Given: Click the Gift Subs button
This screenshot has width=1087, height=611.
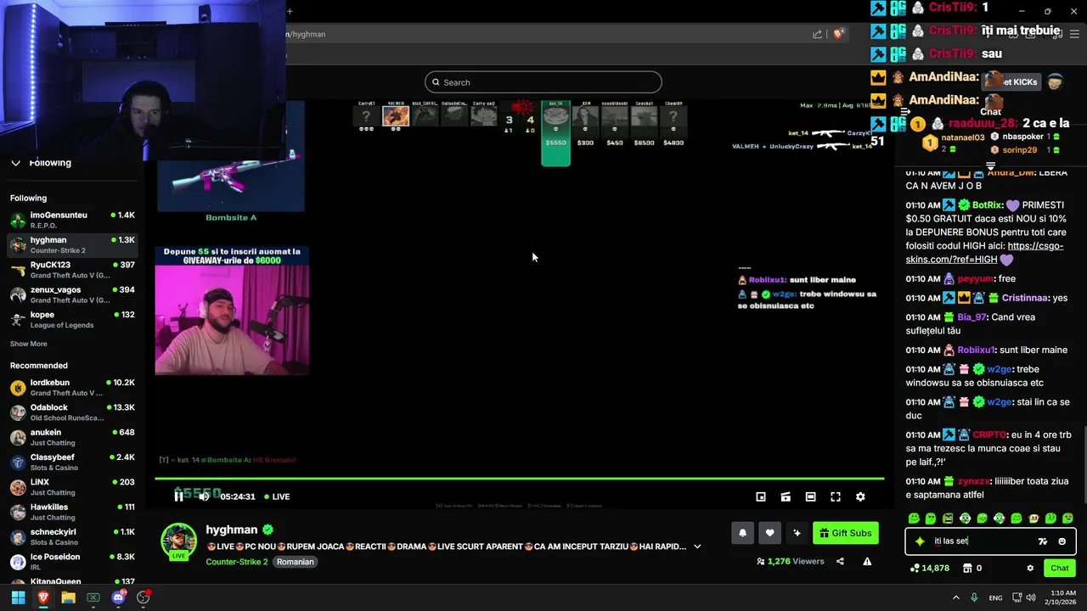Looking at the screenshot, I should click(846, 533).
